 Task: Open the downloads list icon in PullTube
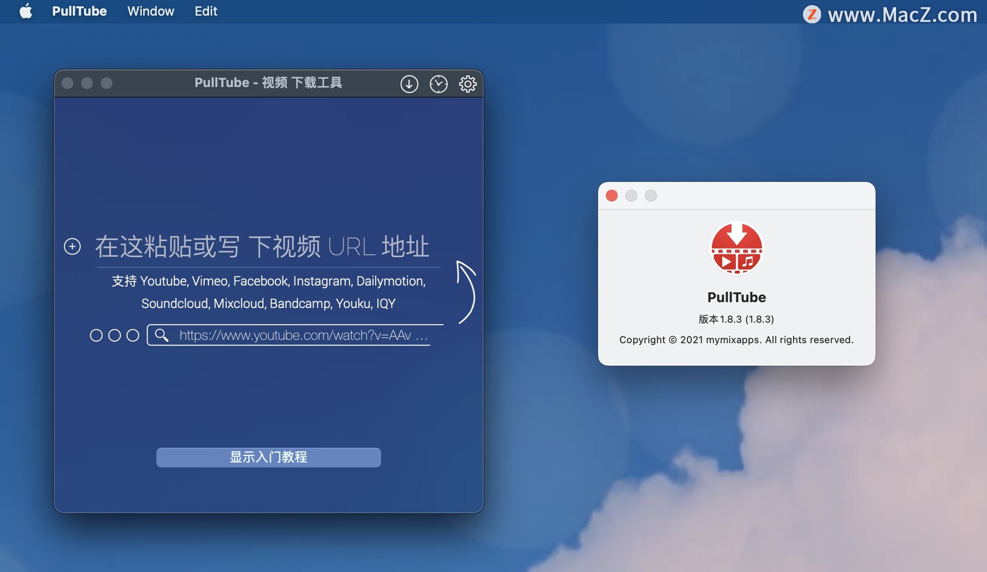pyautogui.click(x=409, y=83)
